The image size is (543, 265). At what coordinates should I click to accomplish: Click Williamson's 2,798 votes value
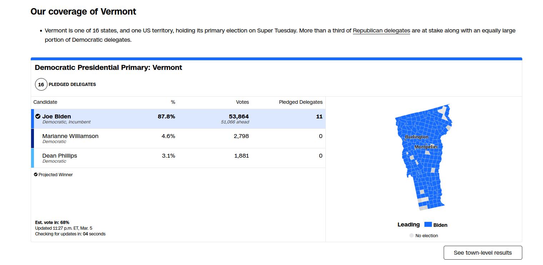coord(241,136)
